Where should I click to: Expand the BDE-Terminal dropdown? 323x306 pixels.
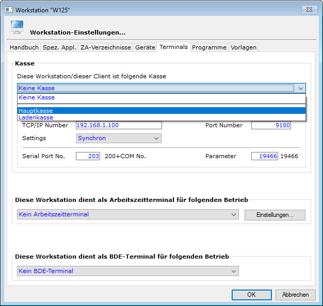point(234,271)
